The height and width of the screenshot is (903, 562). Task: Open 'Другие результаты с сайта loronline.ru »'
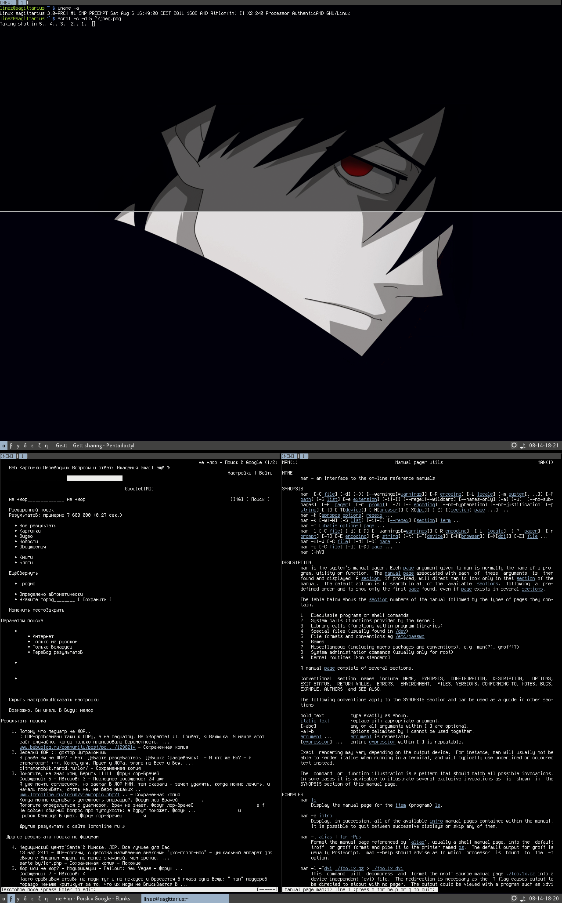coord(72,826)
